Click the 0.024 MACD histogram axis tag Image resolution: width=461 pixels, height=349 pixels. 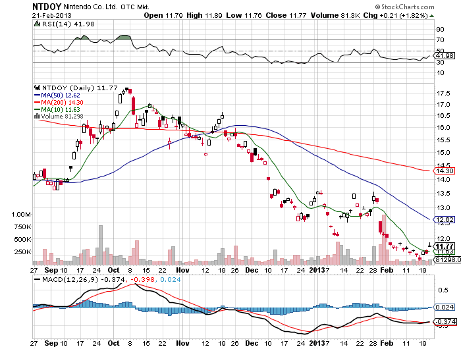(445, 308)
